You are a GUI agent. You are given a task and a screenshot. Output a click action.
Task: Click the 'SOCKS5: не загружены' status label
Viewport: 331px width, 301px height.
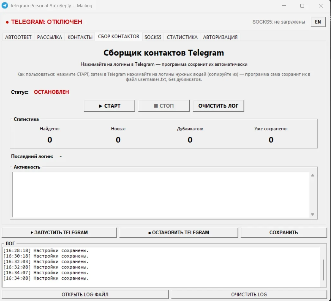pyautogui.click(x=279, y=22)
